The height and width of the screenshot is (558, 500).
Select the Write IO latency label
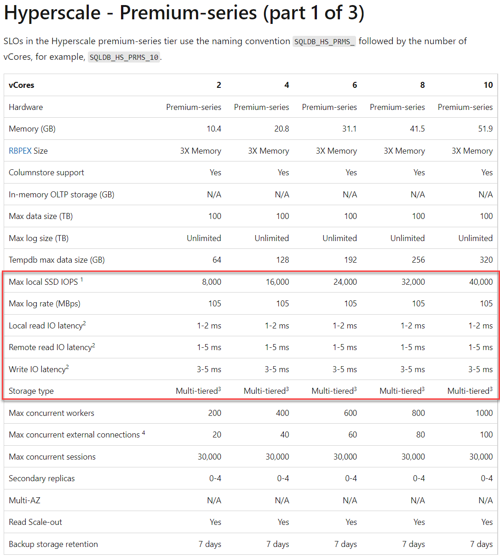(39, 369)
